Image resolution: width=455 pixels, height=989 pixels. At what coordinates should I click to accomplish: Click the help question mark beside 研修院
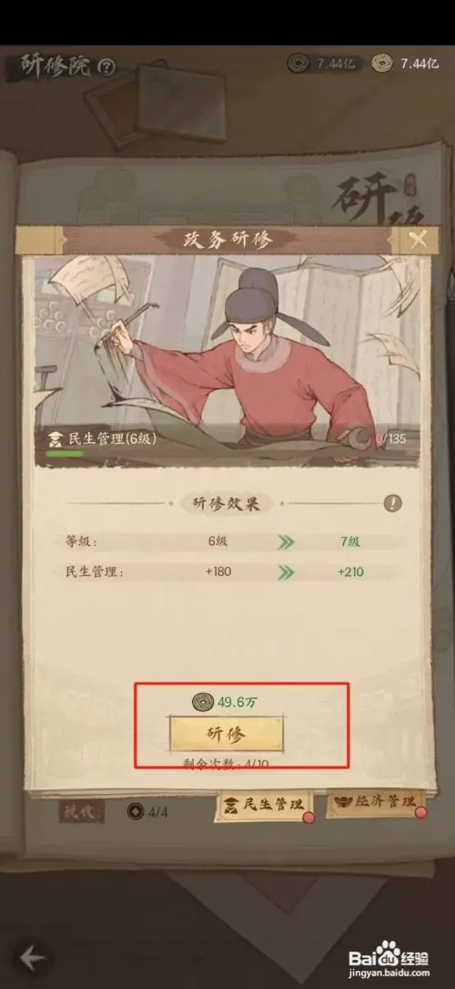[107, 66]
